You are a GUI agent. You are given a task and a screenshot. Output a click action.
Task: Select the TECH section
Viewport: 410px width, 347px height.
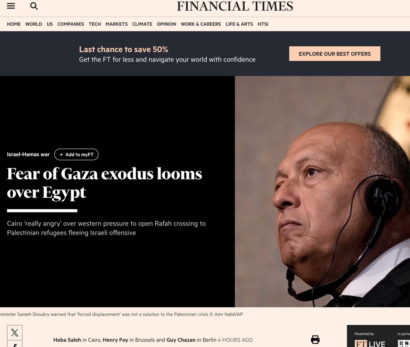tap(95, 24)
